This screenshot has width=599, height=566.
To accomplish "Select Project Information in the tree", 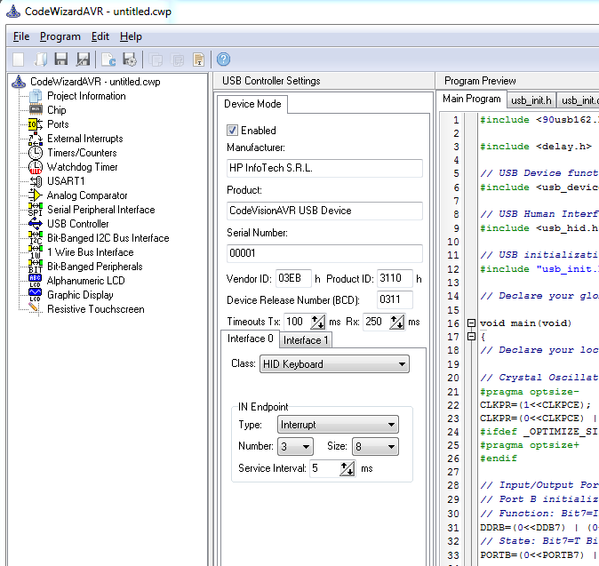I will 86,96.
